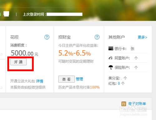156x120 pixels.
Task: Click the 银行卡 card icon
Action: [x=111, y=49]
